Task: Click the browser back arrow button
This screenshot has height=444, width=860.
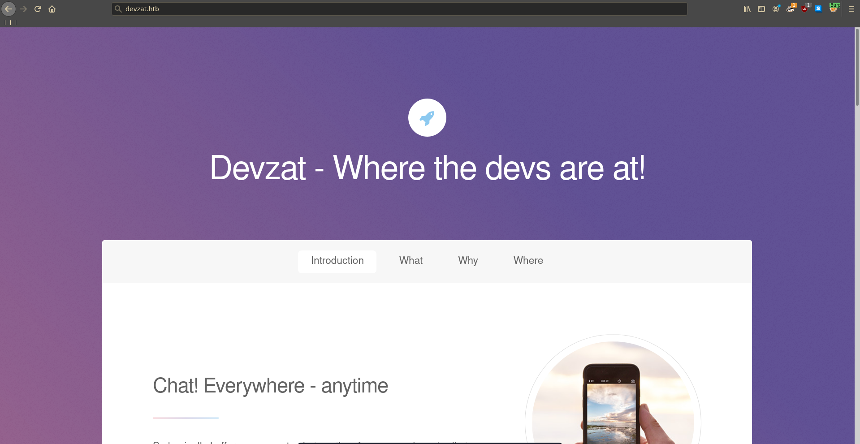Action: [x=9, y=9]
